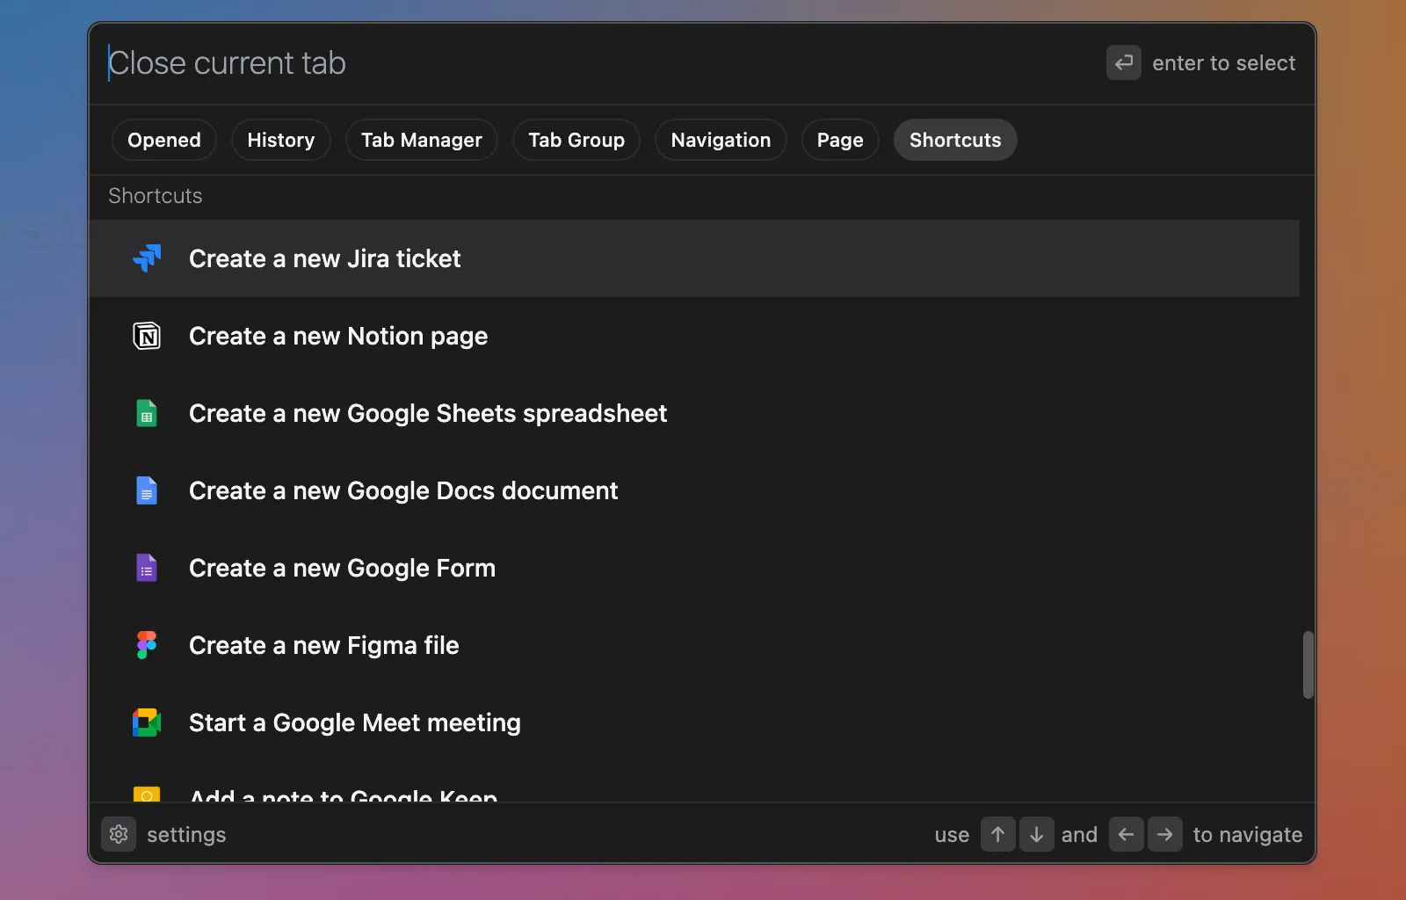This screenshot has height=900, width=1406.
Task: Open the Tab Manager filter
Action: click(421, 140)
